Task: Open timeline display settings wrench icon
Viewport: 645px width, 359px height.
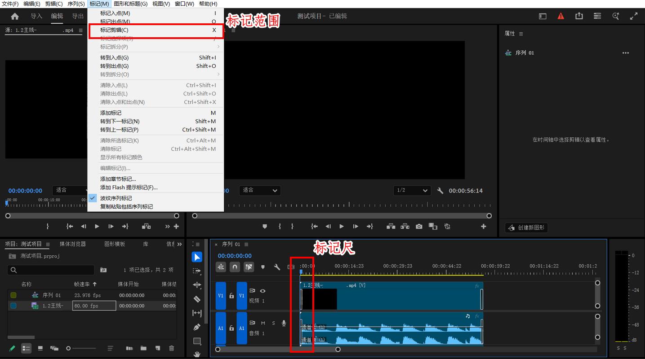Action: coord(277,267)
